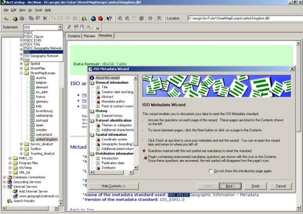Image resolution: width=303 pixels, height=214 pixels.
Task: Select the Distributor wizard page
Action: tap(109, 168)
